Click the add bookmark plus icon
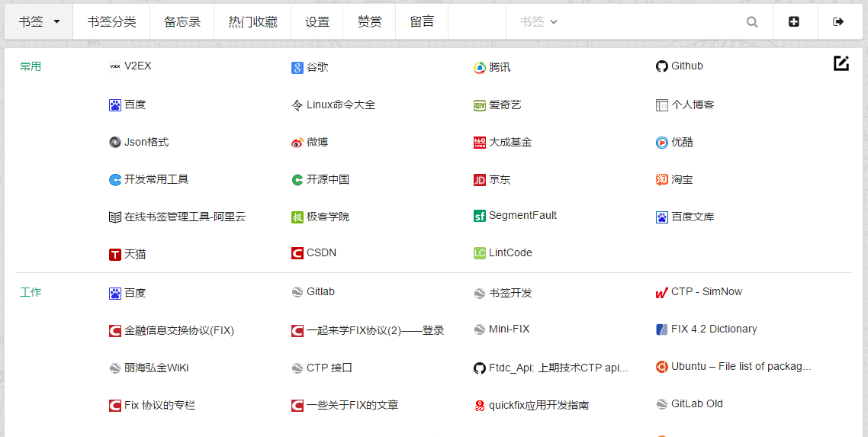The width and height of the screenshot is (868, 437). (x=794, y=22)
